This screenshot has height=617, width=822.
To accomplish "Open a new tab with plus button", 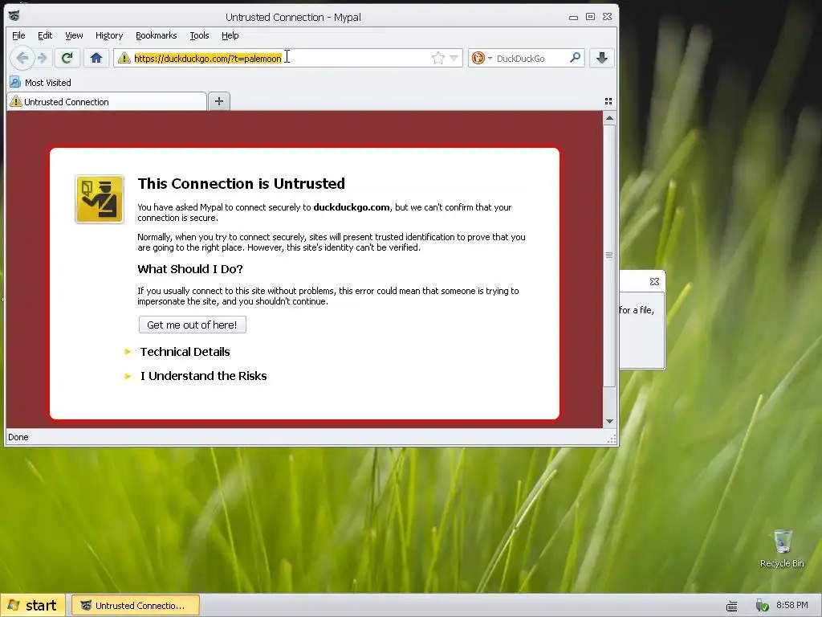I will tap(219, 101).
